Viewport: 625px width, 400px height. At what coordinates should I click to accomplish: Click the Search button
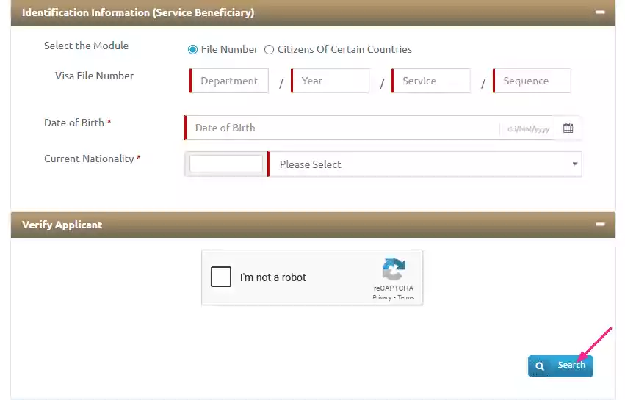(560, 366)
